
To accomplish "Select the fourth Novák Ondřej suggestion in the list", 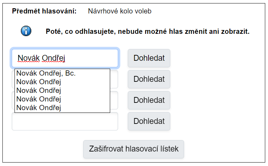I will [39, 99].
